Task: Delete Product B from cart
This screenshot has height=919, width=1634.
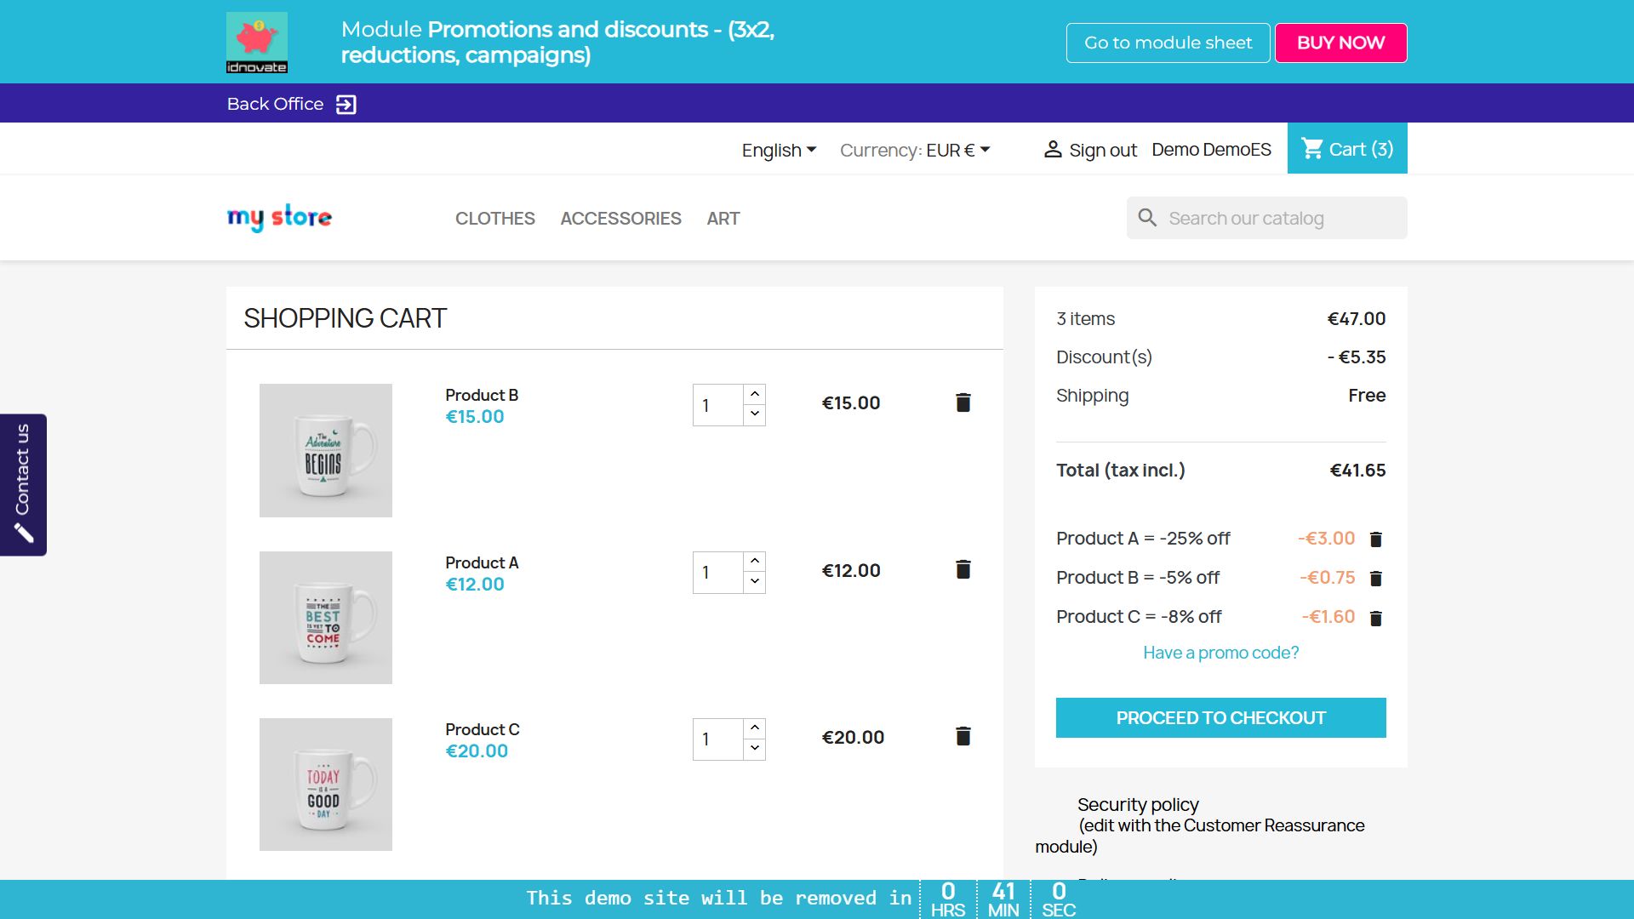Action: (x=963, y=402)
